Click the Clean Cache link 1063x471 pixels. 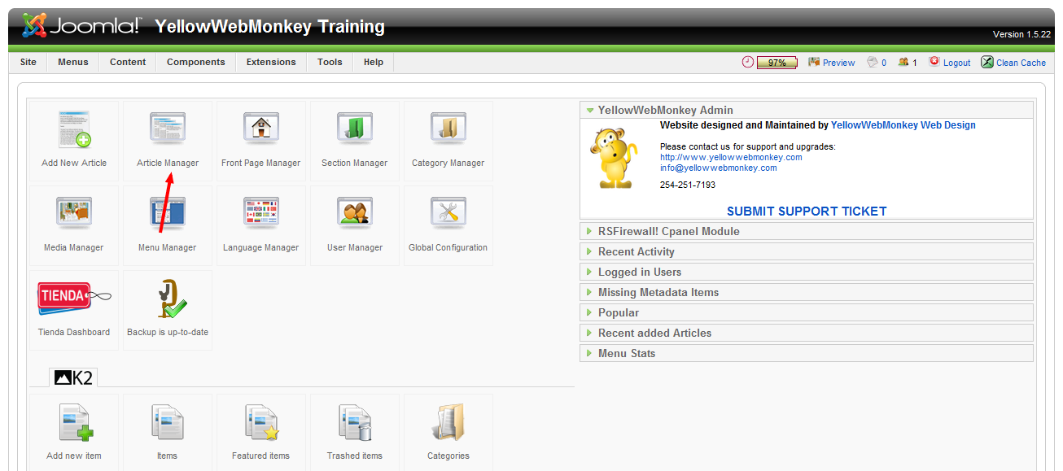pos(1021,63)
